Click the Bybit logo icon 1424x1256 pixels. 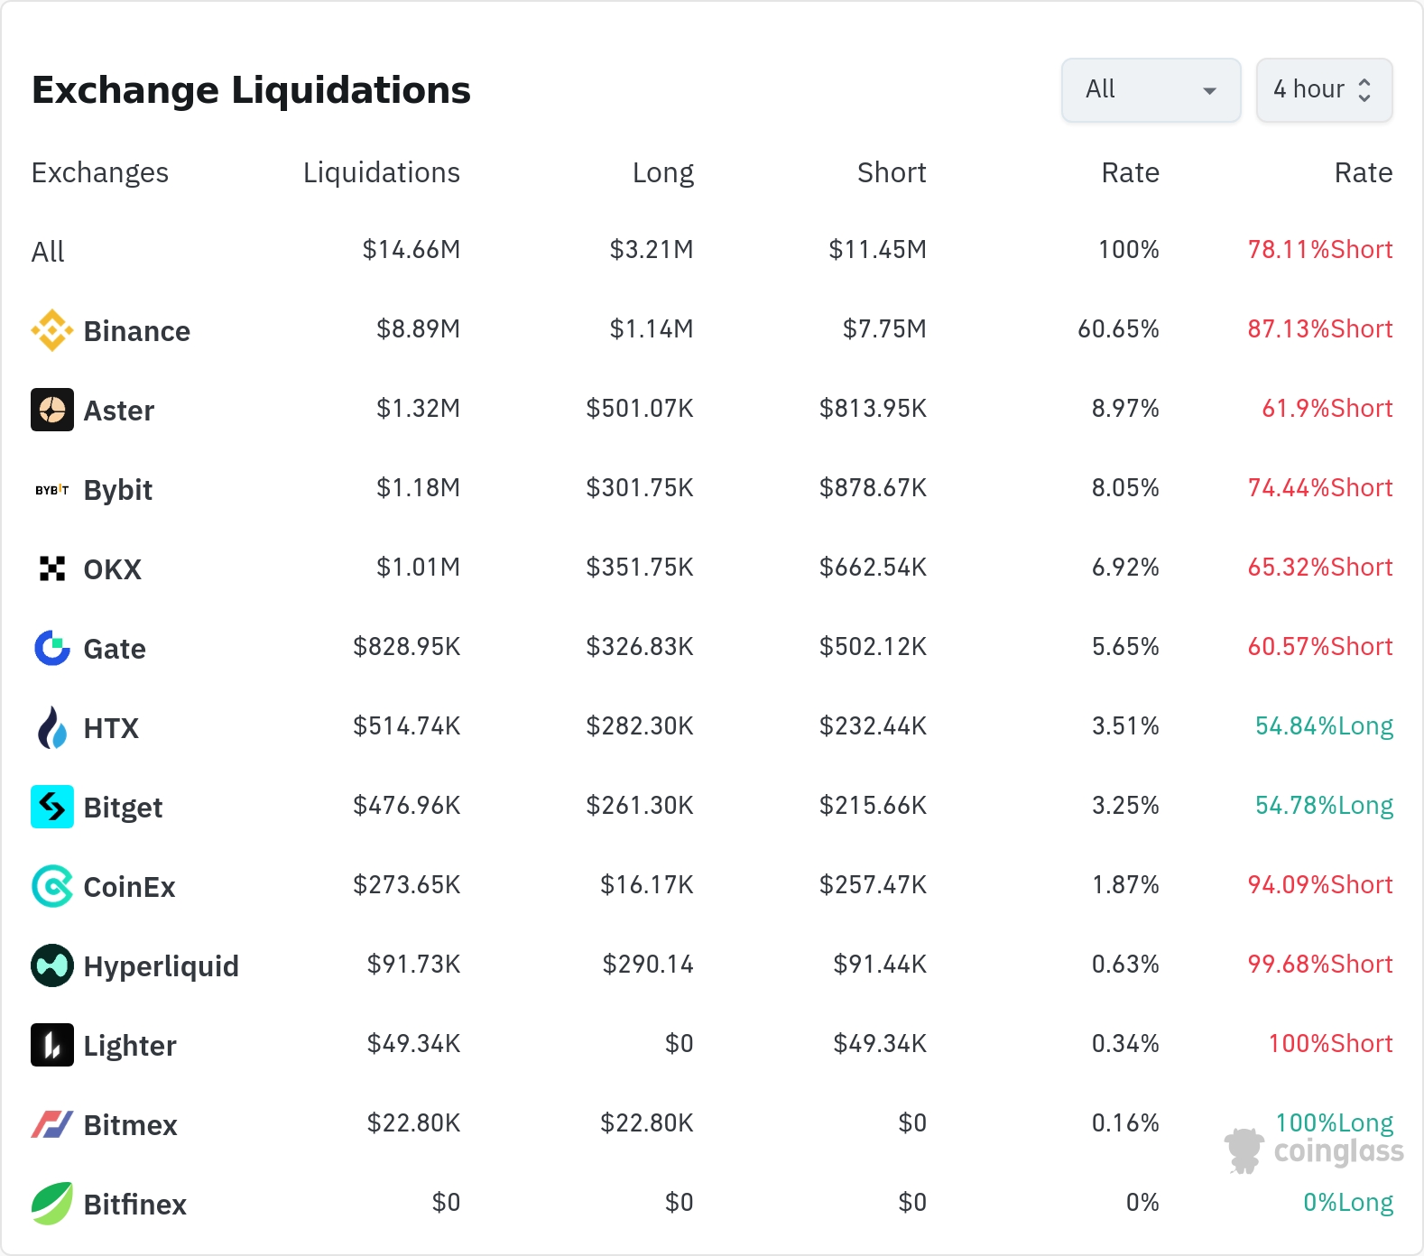click(52, 489)
